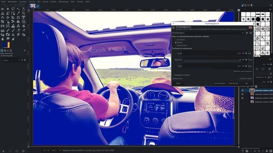Increase the Cyan value with its plus stepper
The image size is (273, 153).
click(x=246, y=54)
